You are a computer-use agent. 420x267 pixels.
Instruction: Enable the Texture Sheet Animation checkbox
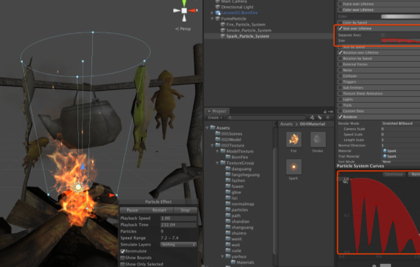pyautogui.click(x=340, y=93)
